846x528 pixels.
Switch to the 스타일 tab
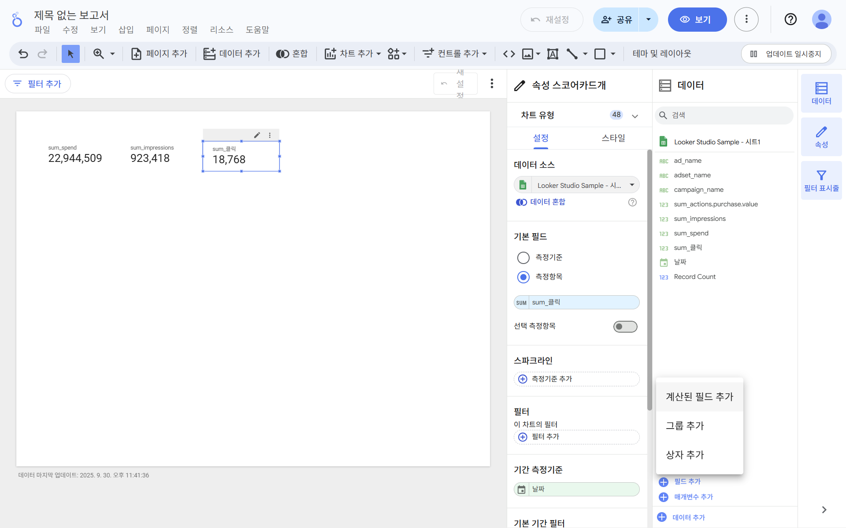pyautogui.click(x=613, y=138)
